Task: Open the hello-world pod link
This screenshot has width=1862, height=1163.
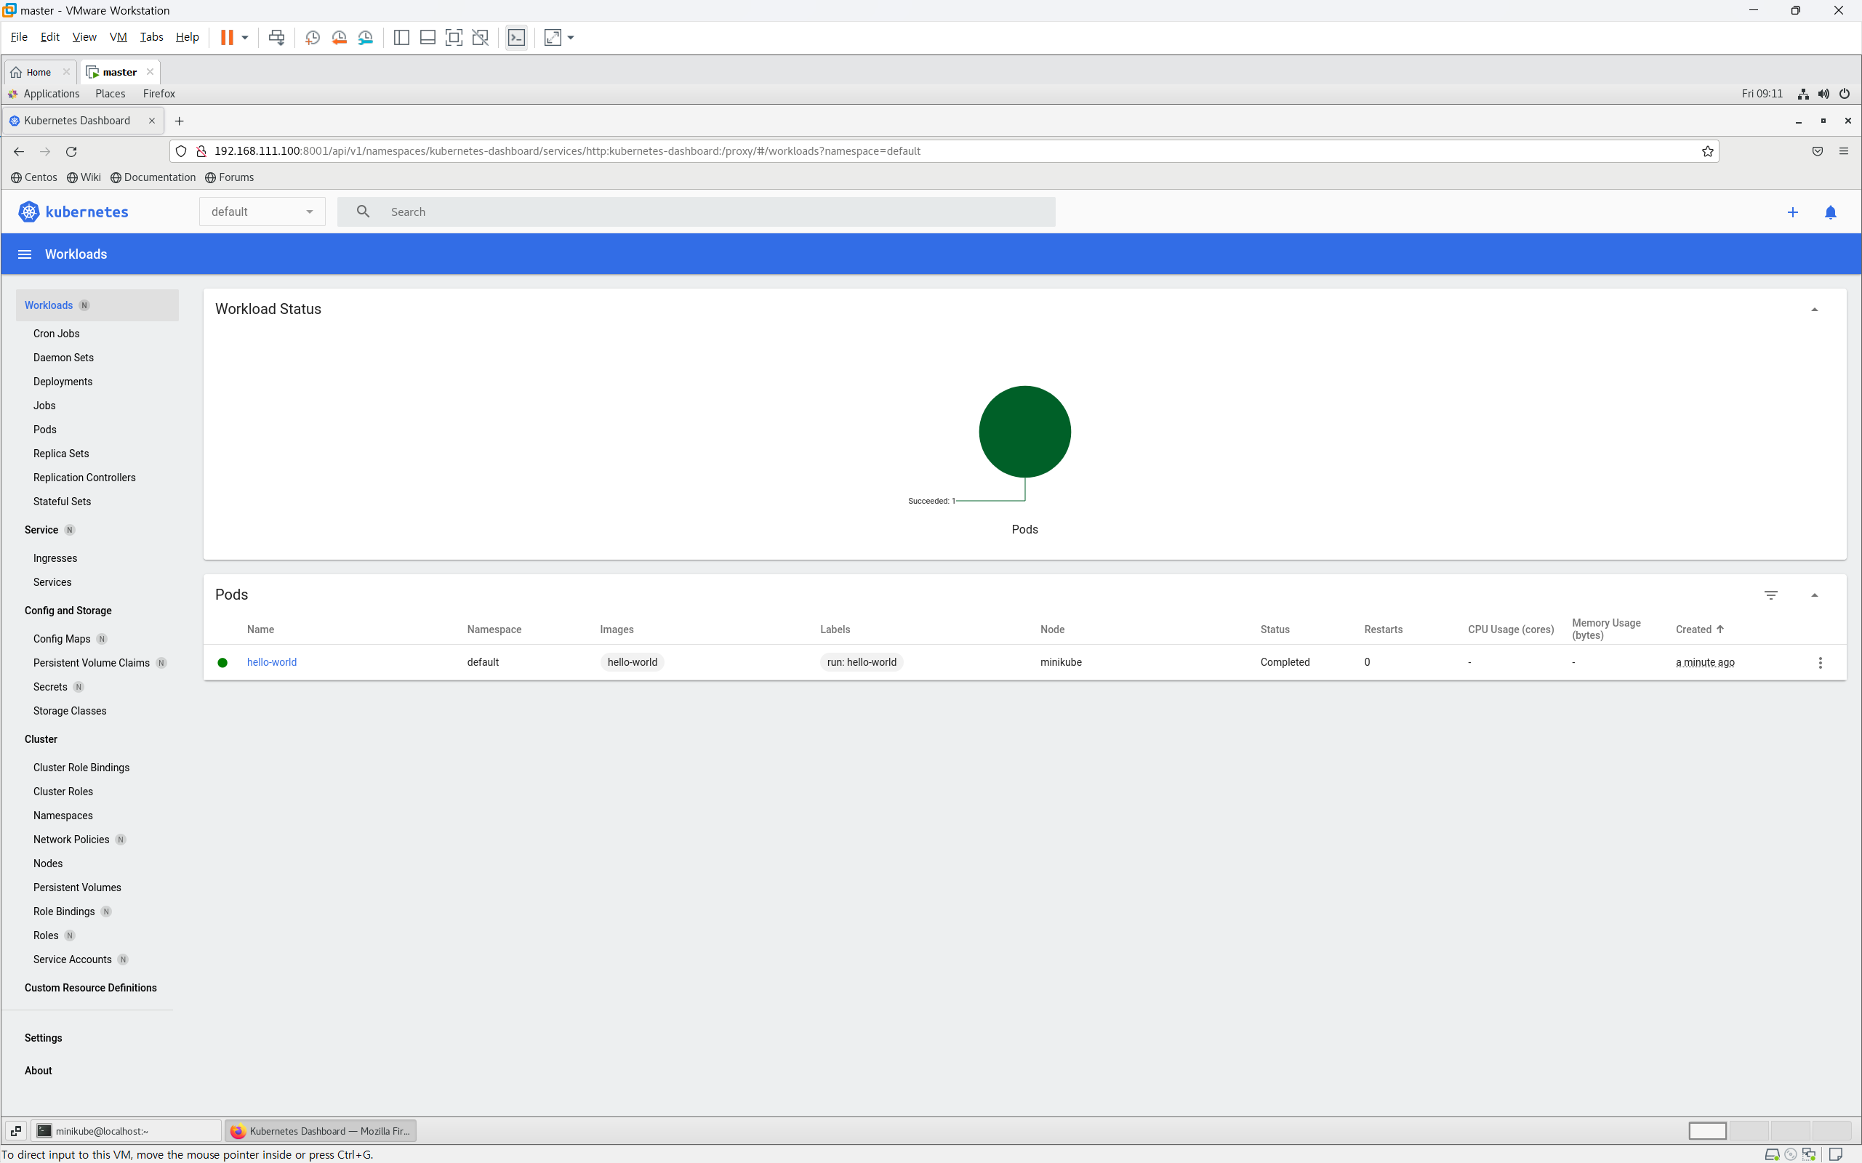Action: coord(272,662)
